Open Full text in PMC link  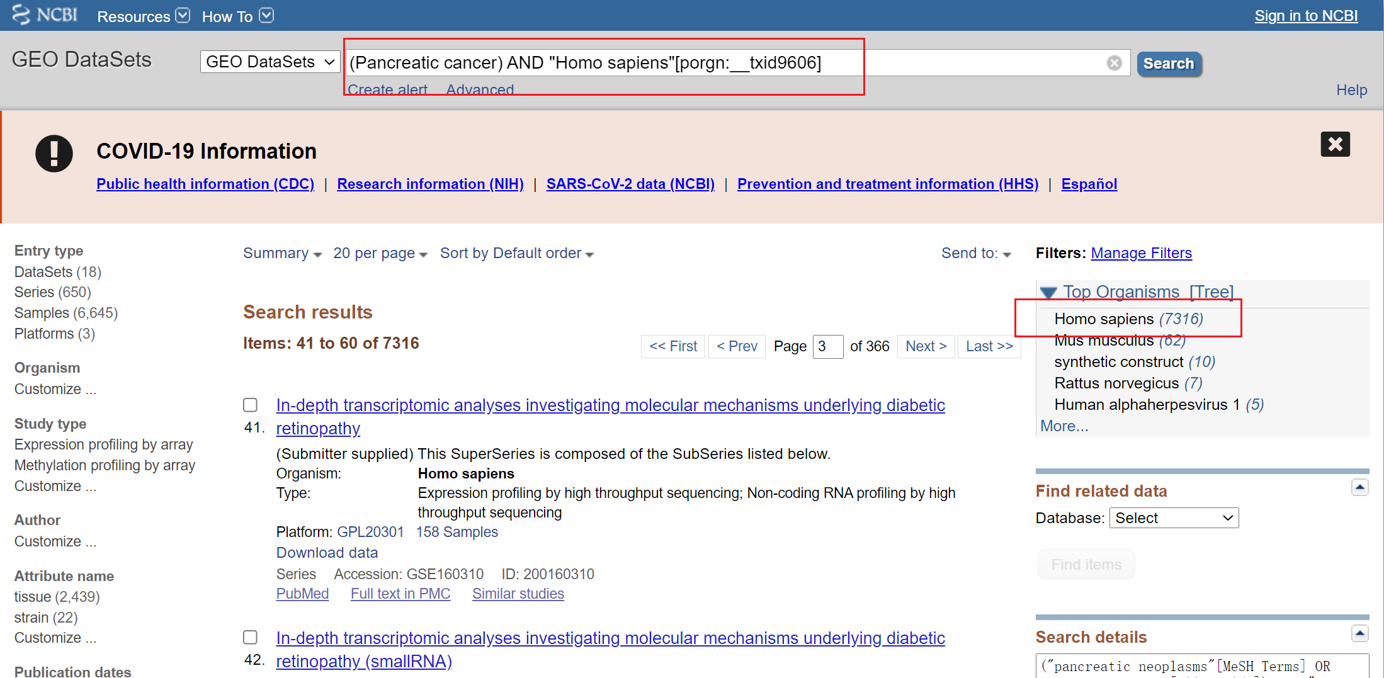click(400, 594)
